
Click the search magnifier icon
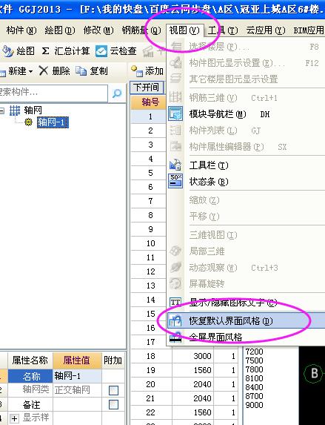(x=117, y=93)
